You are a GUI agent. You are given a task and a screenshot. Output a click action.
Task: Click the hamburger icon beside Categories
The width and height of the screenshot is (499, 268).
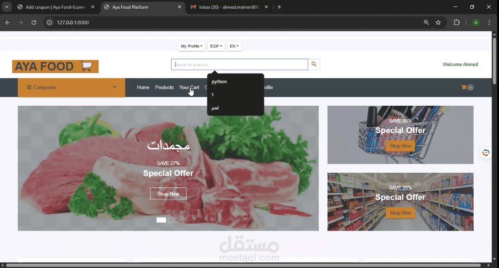click(30, 87)
